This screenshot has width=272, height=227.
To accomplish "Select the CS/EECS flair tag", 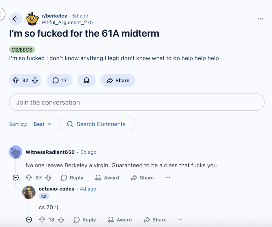I will 22,50.
